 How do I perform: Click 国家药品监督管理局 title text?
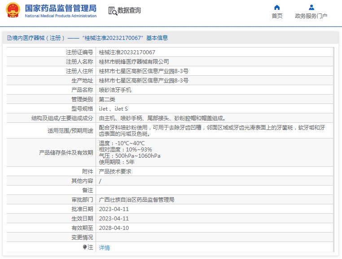coord(61,8)
